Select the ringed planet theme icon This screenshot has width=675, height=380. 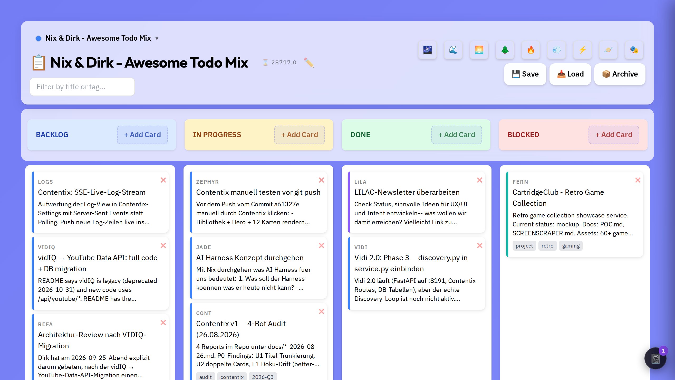(x=608, y=50)
